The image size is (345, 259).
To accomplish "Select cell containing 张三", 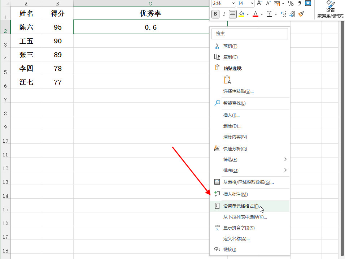I will (26, 55).
